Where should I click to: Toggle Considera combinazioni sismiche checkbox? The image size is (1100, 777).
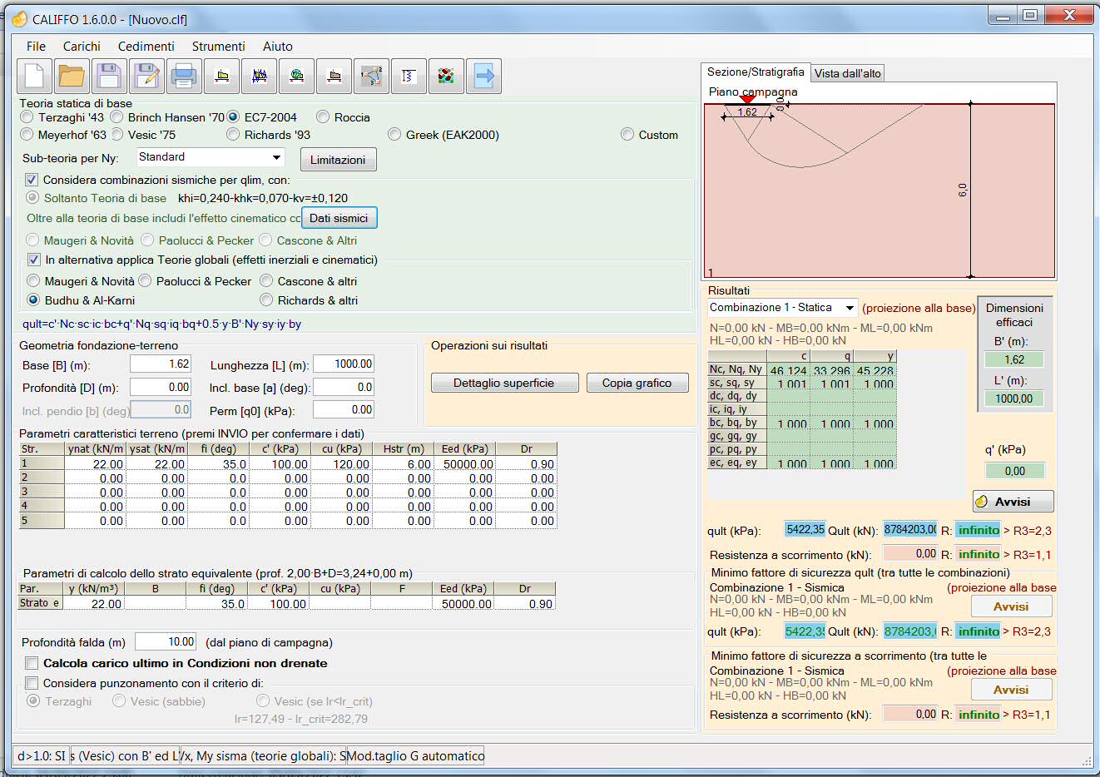[x=32, y=180]
